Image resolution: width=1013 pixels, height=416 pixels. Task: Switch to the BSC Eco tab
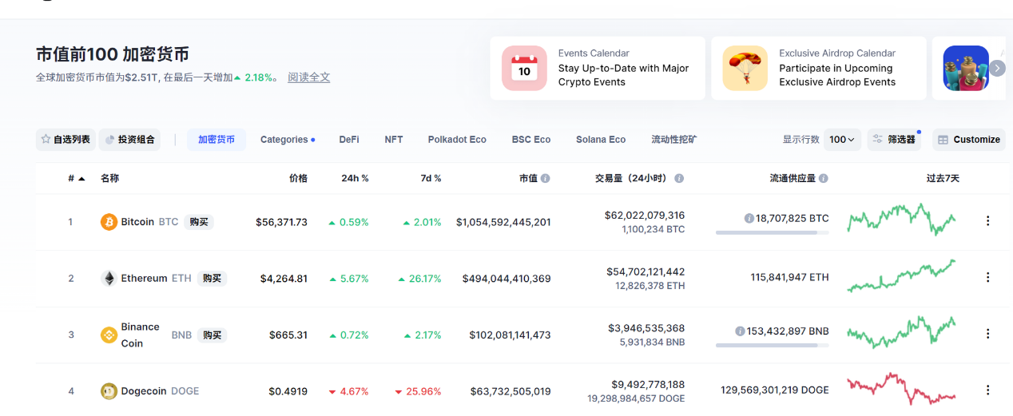[531, 140]
